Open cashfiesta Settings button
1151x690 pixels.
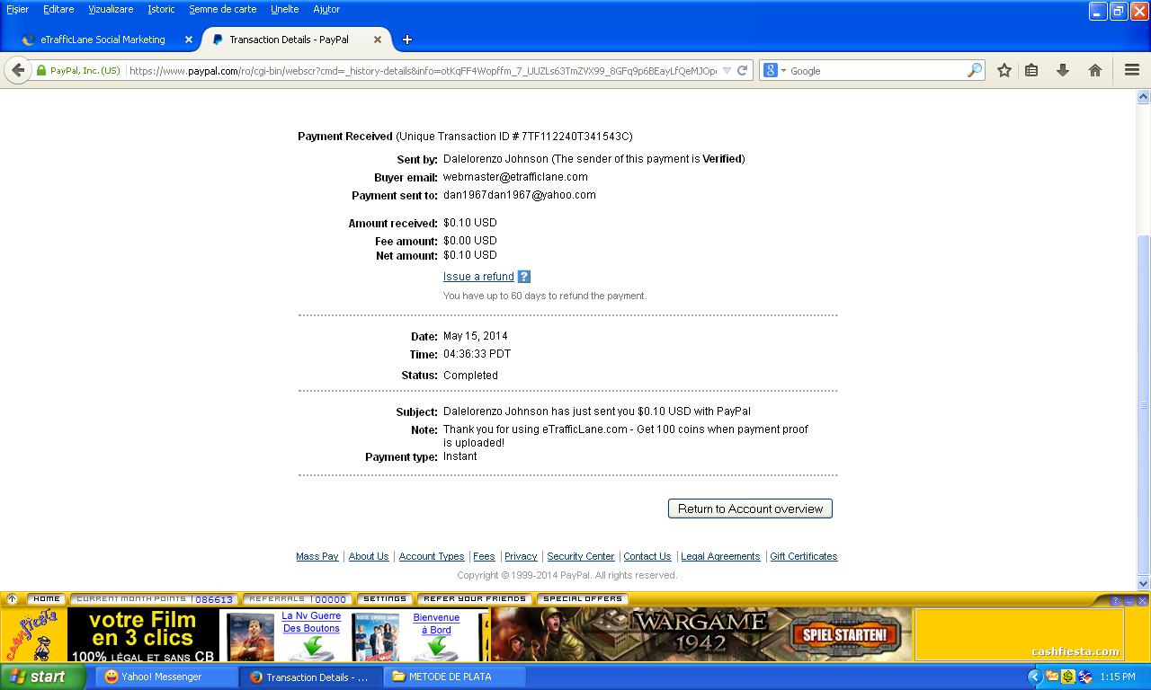(x=385, y=599)
